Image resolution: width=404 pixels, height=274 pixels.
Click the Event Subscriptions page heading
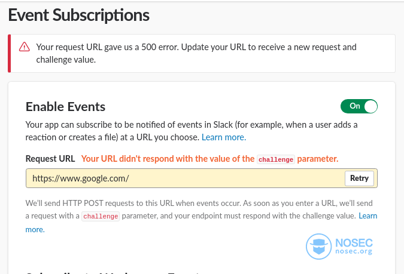pos(79,15)
